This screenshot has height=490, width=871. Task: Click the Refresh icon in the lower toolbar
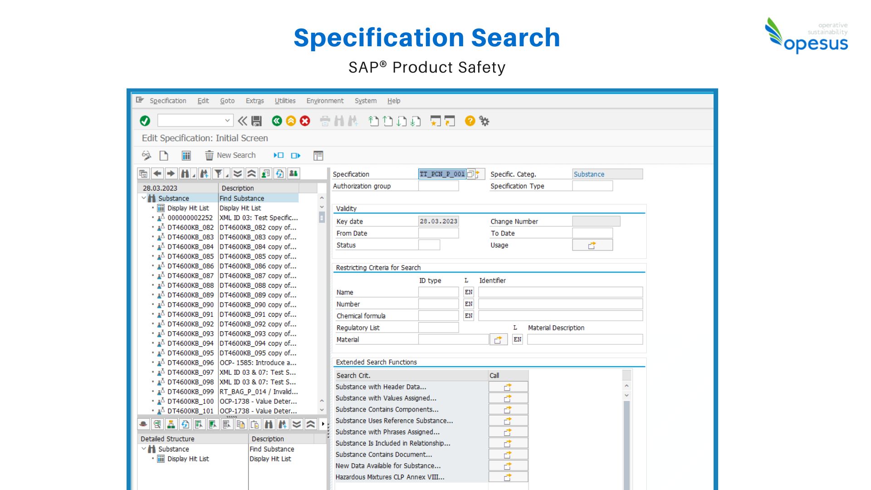click(x=185, y=424)
